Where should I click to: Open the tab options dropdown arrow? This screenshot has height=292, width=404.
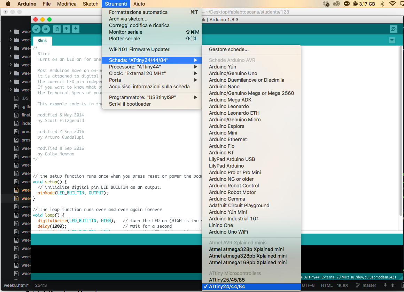point(392,40)
